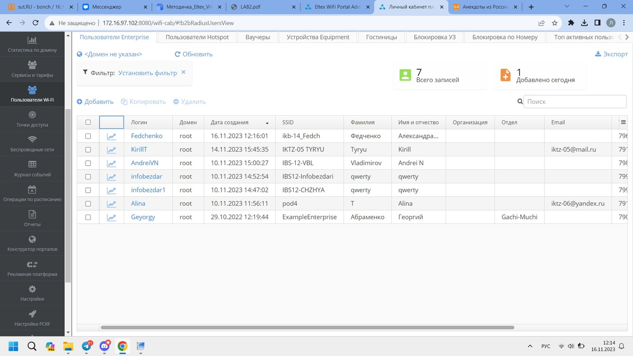633x356 pixels.
Task: Switch to Устройства Equipment tab
Action: pos(318,37)
